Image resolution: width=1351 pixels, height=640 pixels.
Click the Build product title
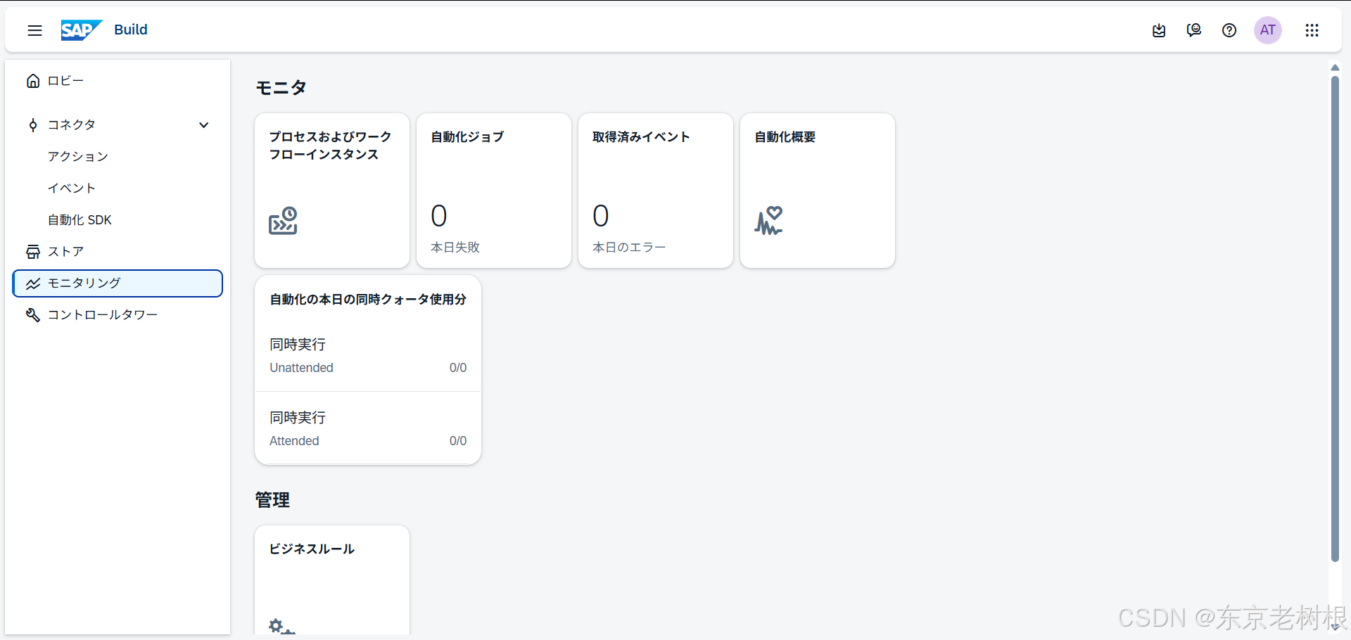tap(131, 30)
